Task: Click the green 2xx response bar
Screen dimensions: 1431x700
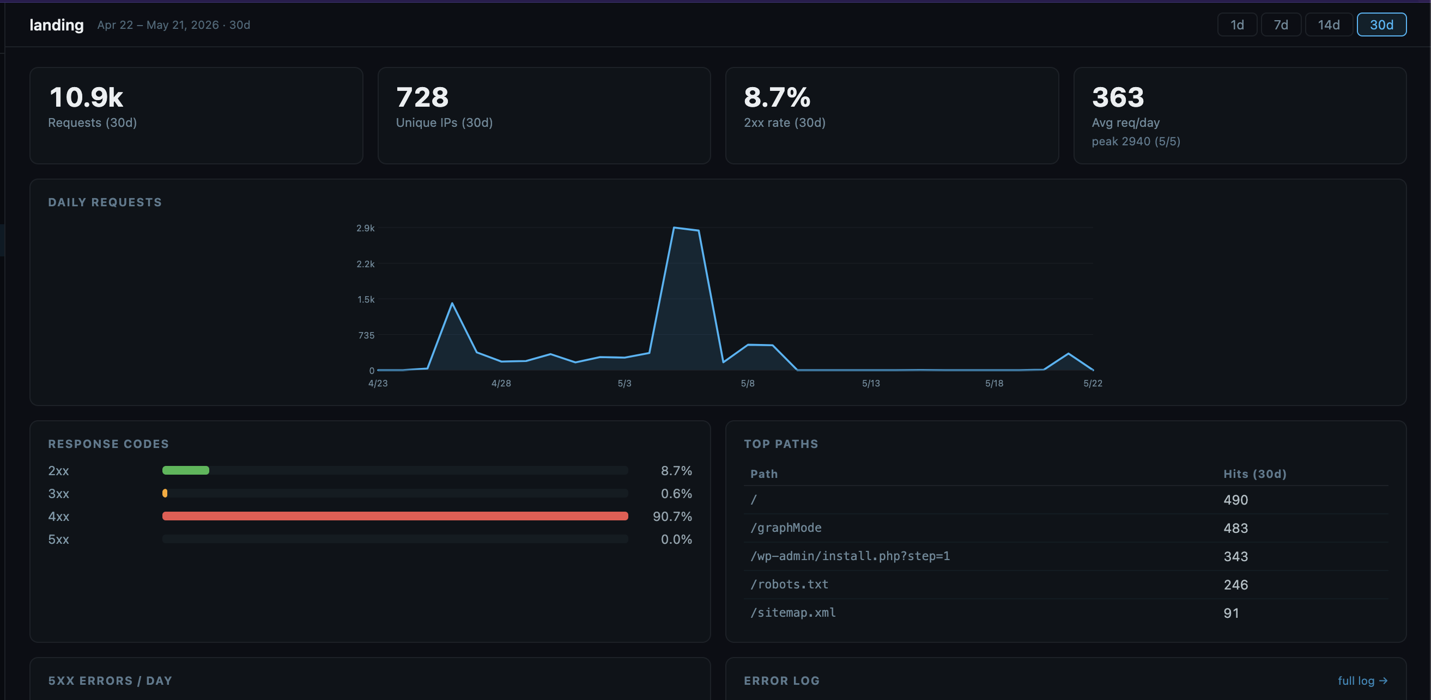Action: tap(185, 470)
